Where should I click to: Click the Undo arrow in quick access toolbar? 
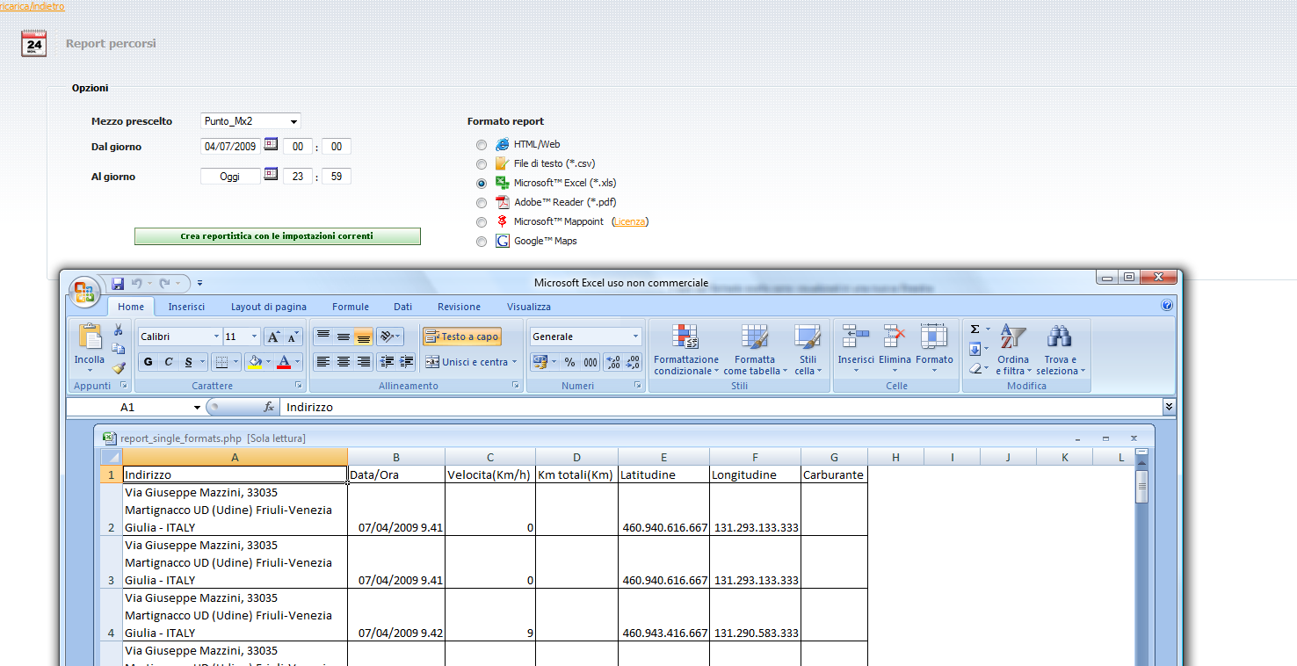(x=136, y=283)
